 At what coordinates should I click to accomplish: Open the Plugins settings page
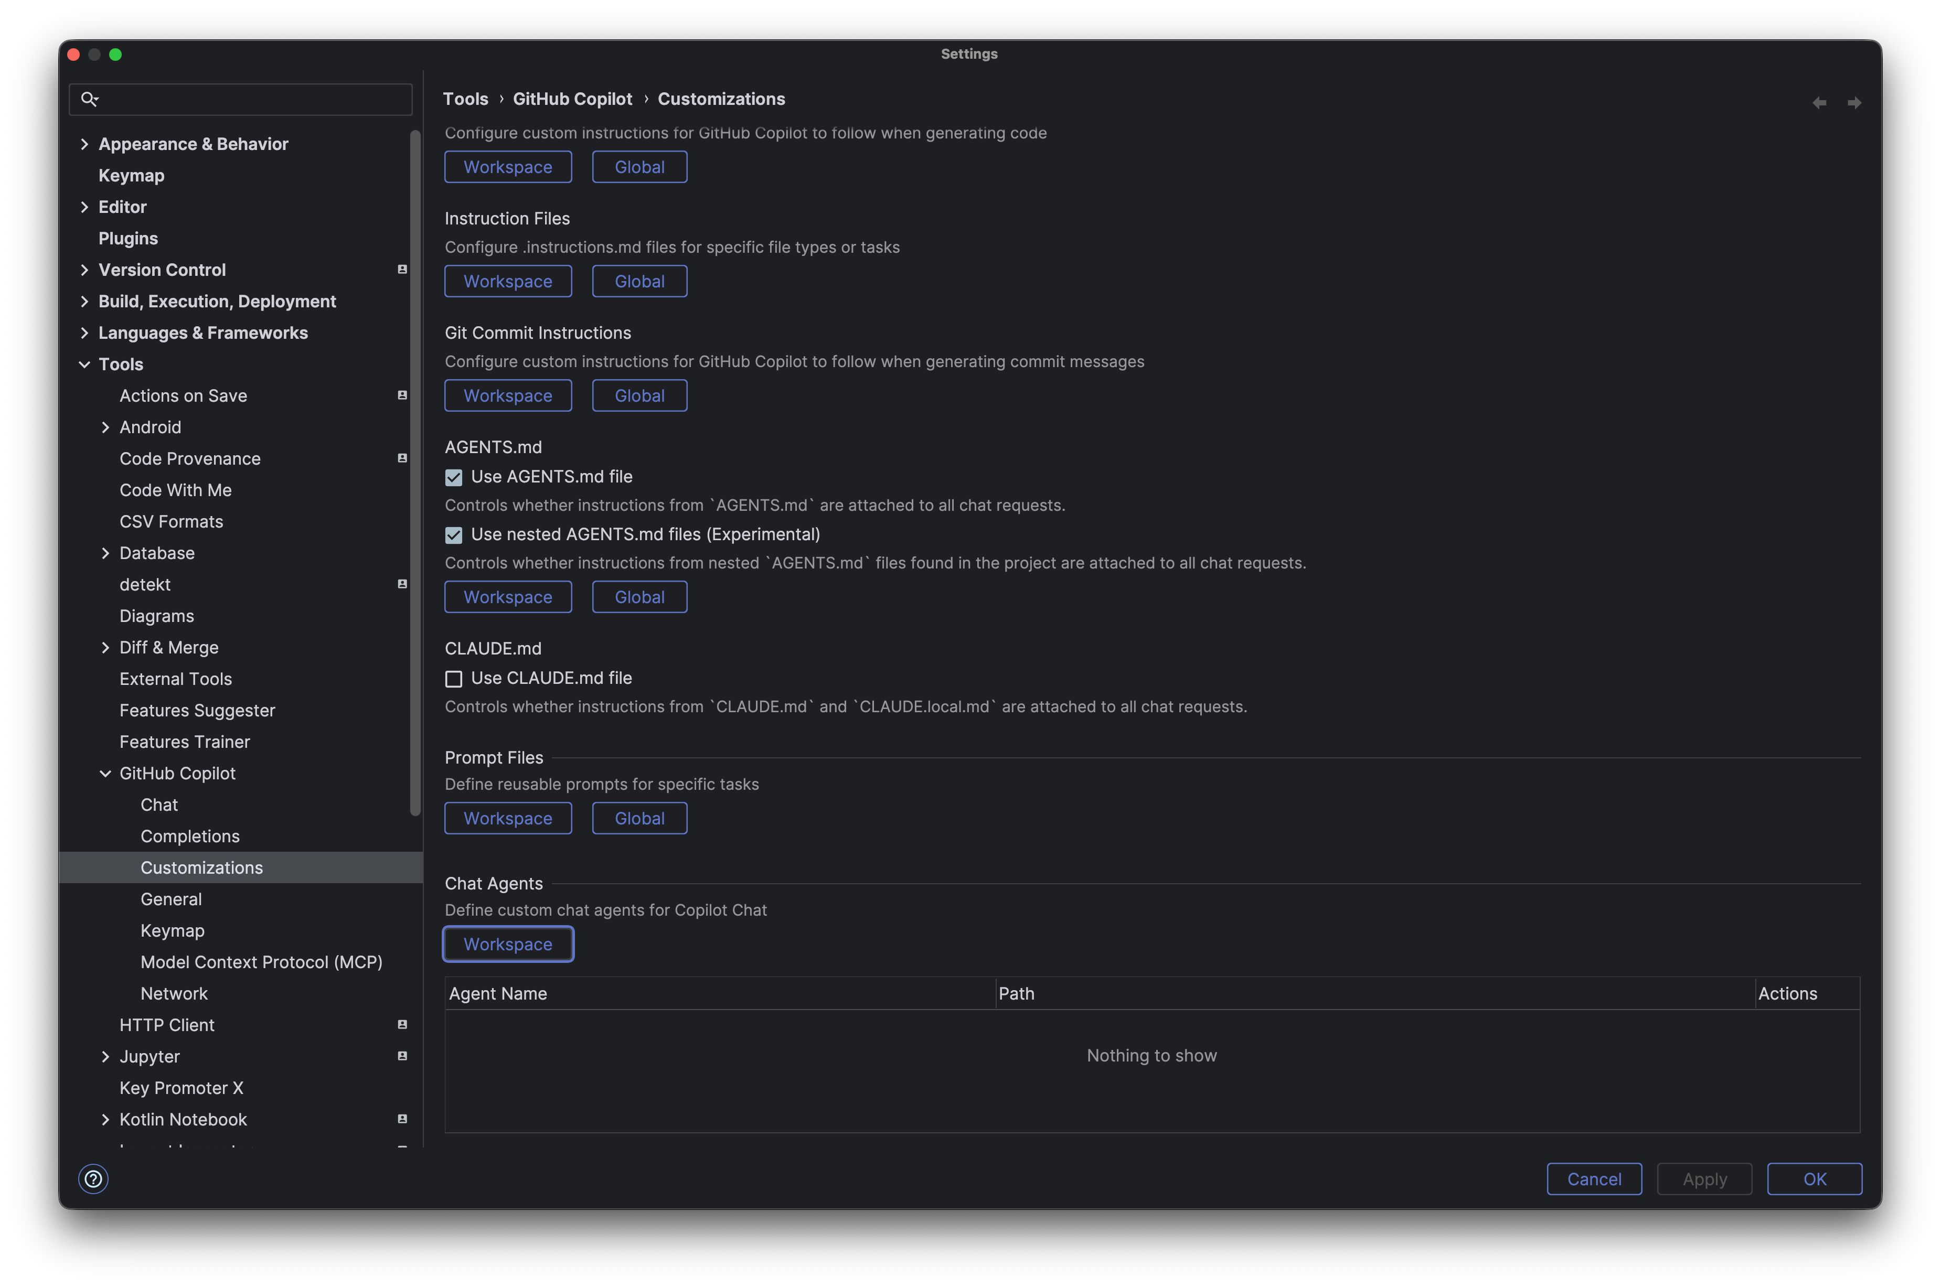(x=128, y=238)
